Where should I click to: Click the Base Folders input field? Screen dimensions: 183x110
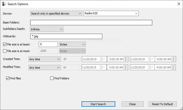[91, 22]
